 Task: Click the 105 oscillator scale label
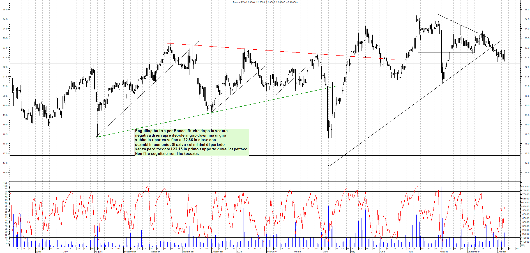5,183
